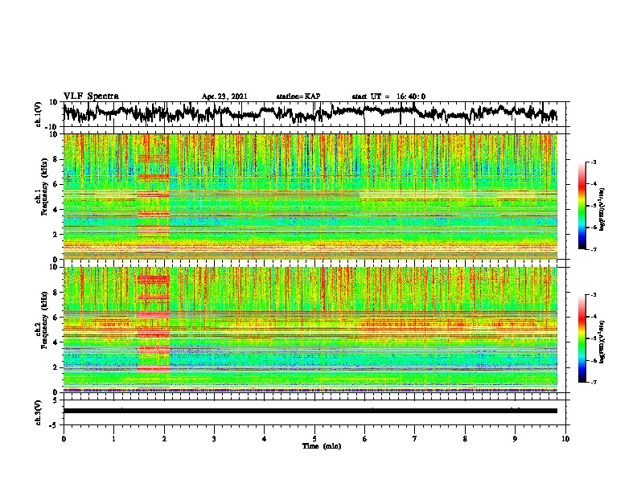The width and height of the screenshot is (637, 492).
Task: Click the ch.3 solid black trace
Action: click(x=310, y=411)
